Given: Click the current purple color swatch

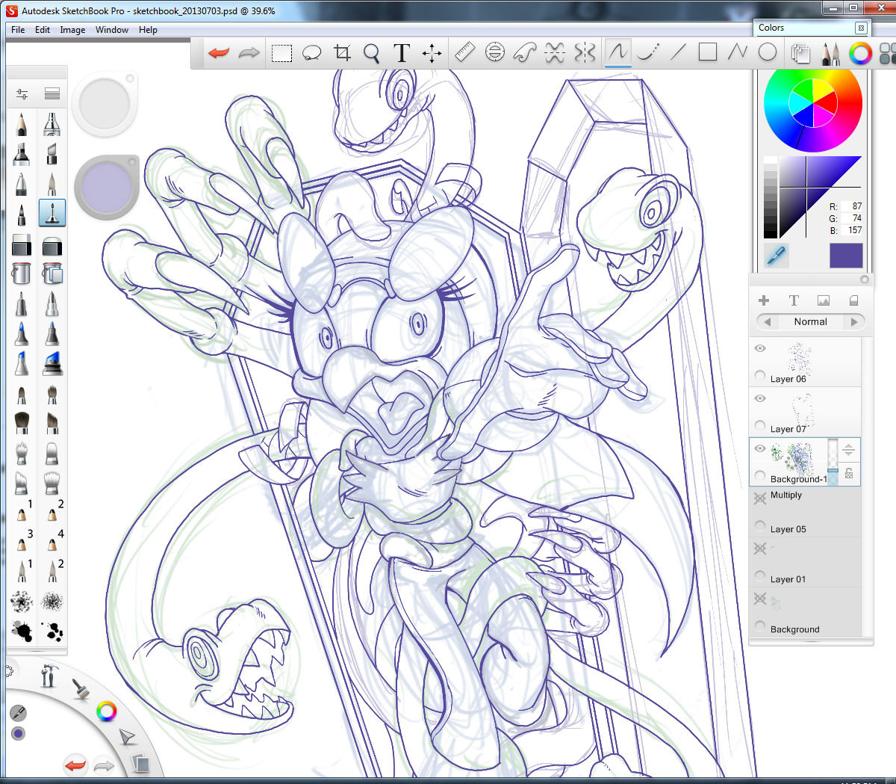Looking at the screenshot, I should click(x=846, y=256).
